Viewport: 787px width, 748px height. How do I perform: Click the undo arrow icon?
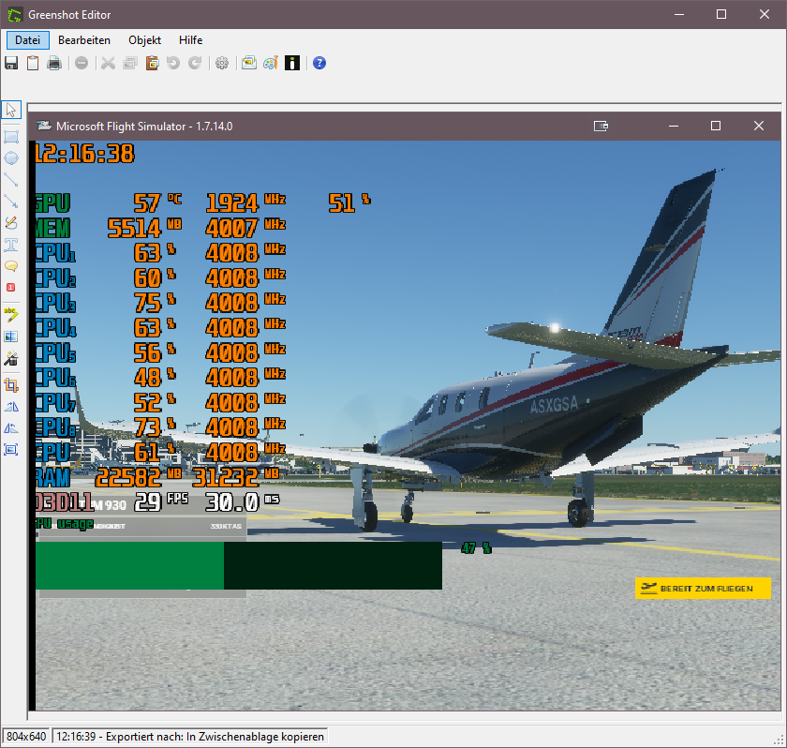(173, 63)
